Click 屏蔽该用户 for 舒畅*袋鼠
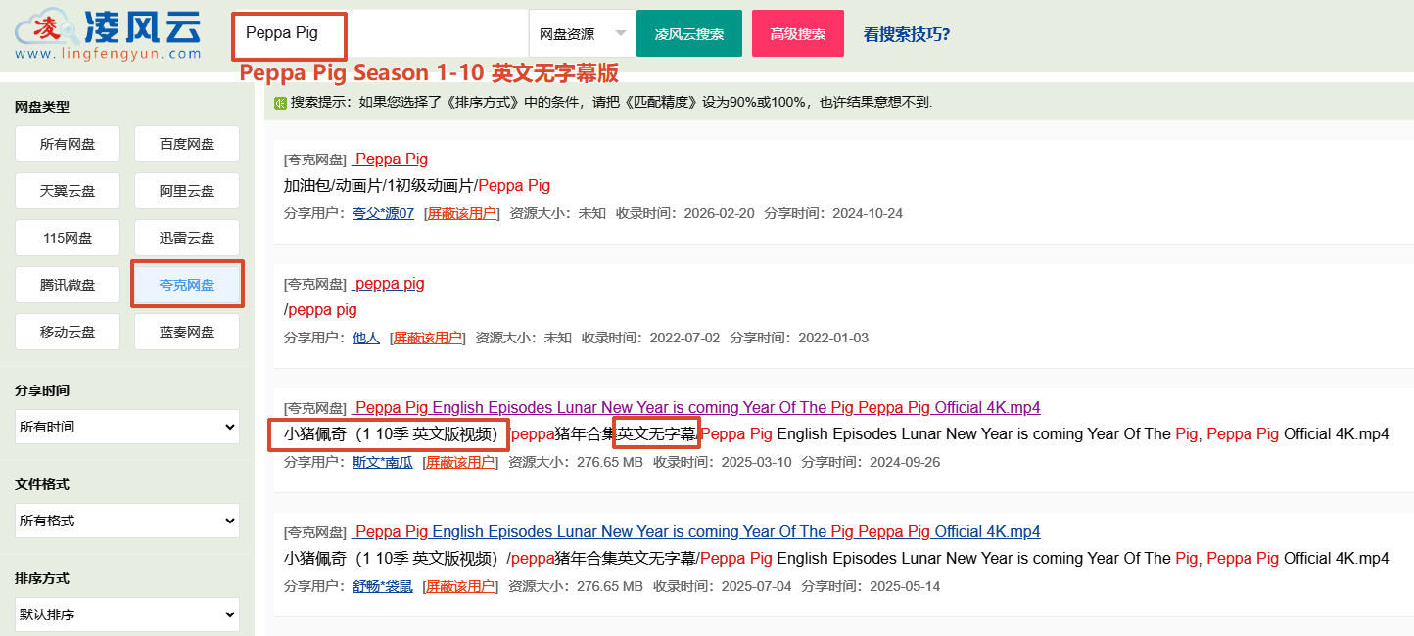The image size is (1414, 636). pos(462,586)
